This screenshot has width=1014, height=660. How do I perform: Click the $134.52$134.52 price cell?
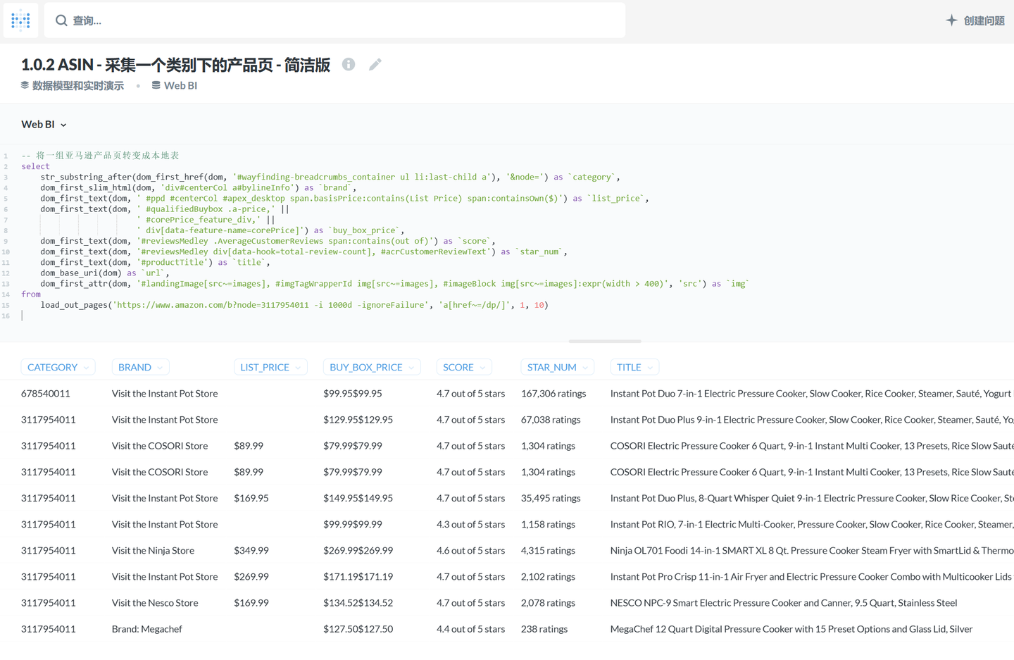point(358,602)
